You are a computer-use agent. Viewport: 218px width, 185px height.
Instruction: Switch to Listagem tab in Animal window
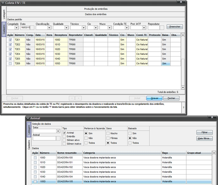pyautogui.click(x=29, y=130)
